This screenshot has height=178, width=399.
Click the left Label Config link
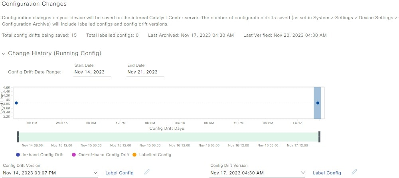pyautogui.click(x=119, y=173)
